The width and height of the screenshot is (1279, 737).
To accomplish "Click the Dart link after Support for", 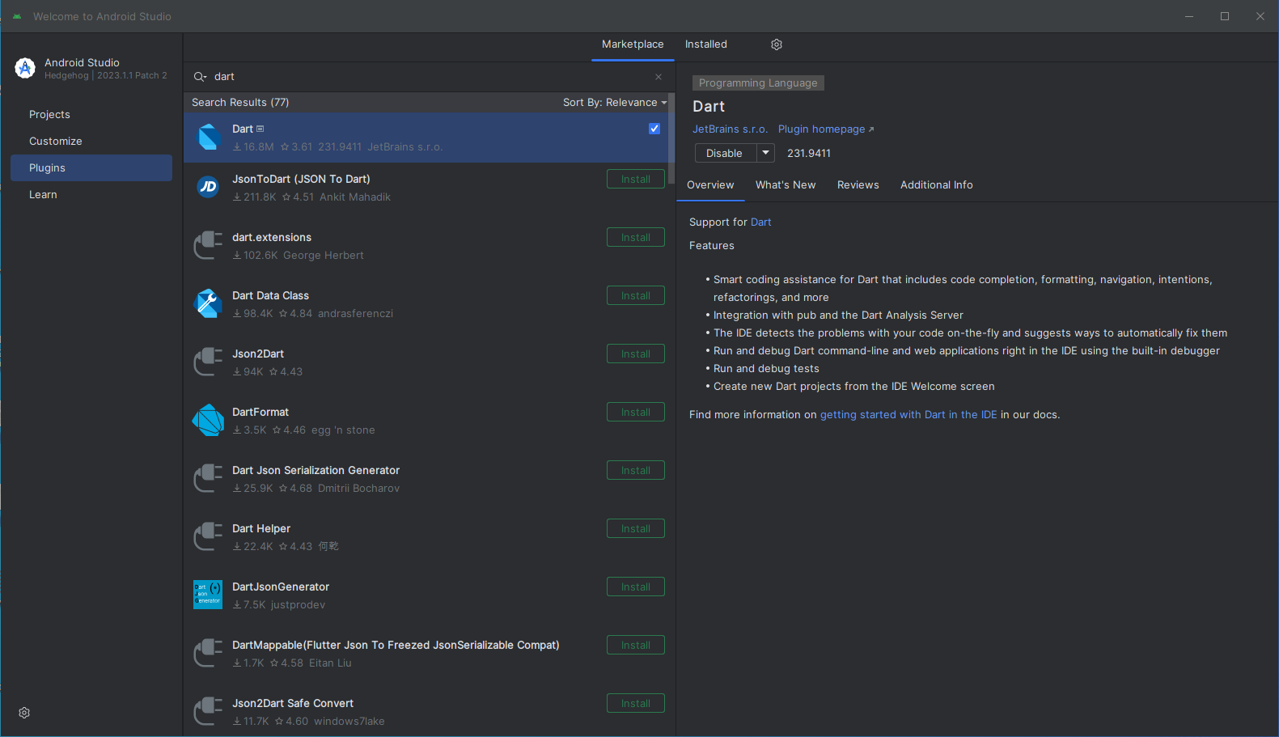I will (760, 222).
